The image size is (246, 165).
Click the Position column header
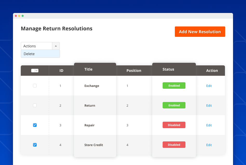point(134,70)
